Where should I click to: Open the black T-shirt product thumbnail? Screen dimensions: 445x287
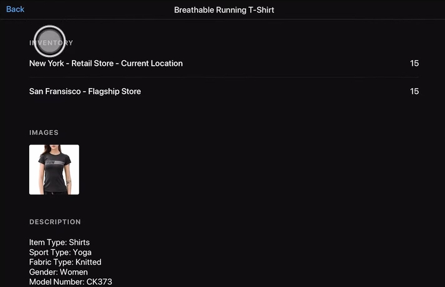click(x=54, y=170)
